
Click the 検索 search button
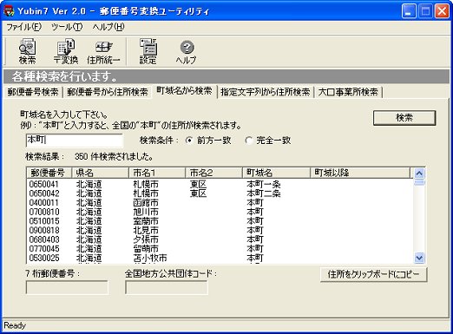[x=404, y=118]
